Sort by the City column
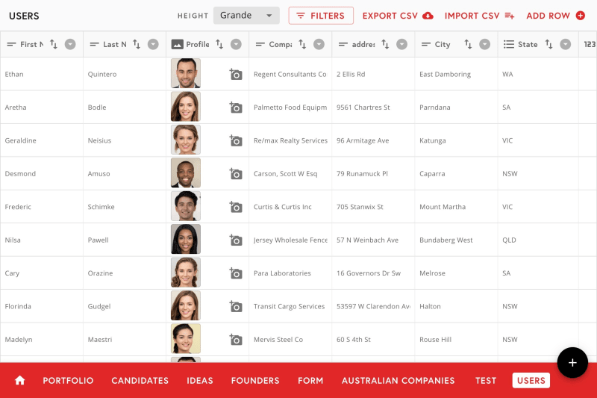Viewport: 597px width, 398px height. coord(468,44)
